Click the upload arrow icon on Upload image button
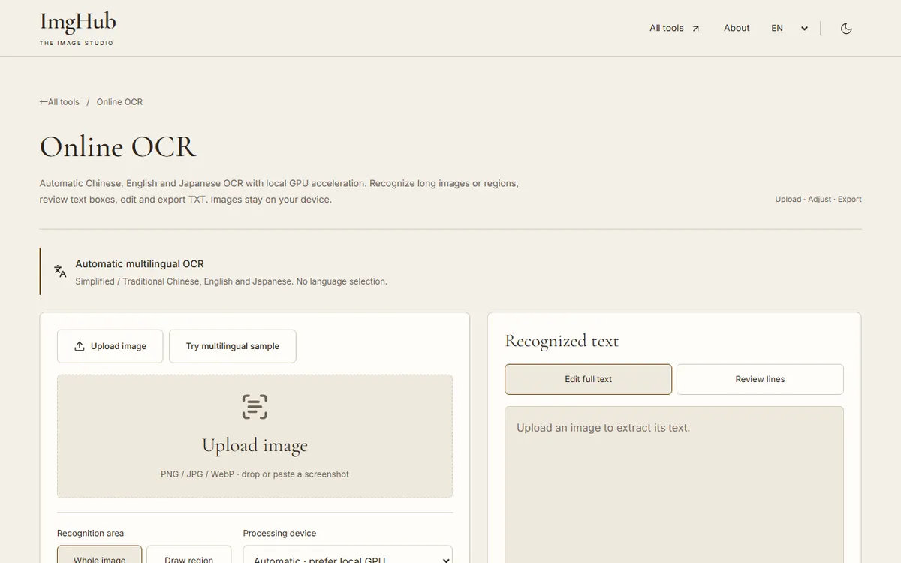Image resolution: width=901 pixels, height=563 pixels. click(x=80, y=346)
